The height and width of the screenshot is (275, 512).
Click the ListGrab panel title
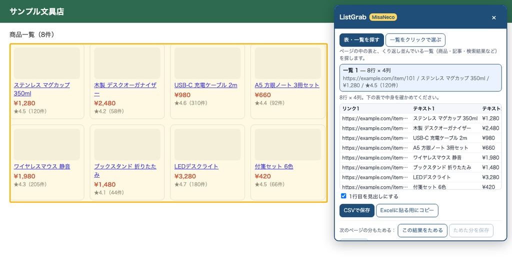click(352, 17)
